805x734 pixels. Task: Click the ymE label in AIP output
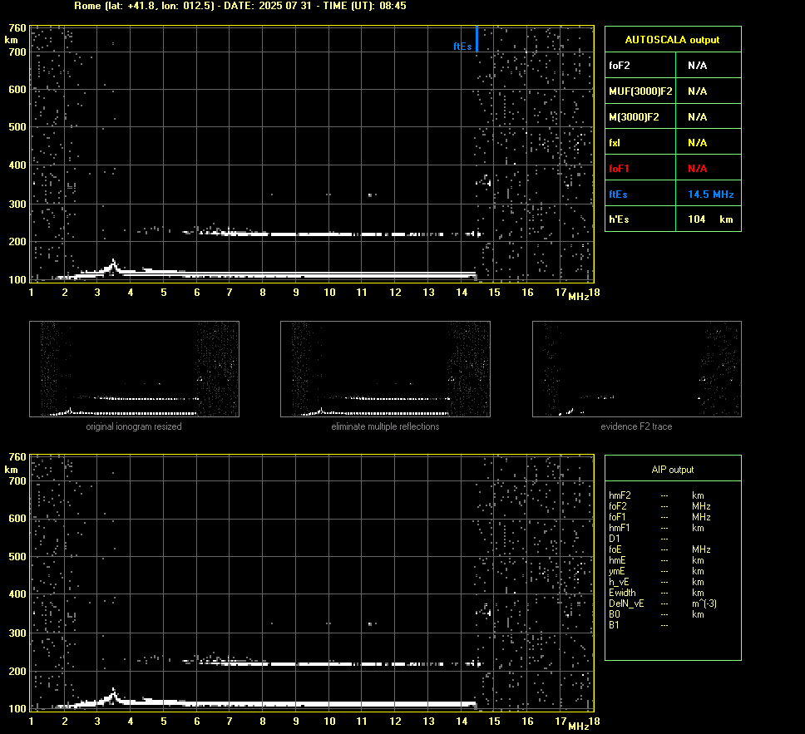click(x=616, y=571)
